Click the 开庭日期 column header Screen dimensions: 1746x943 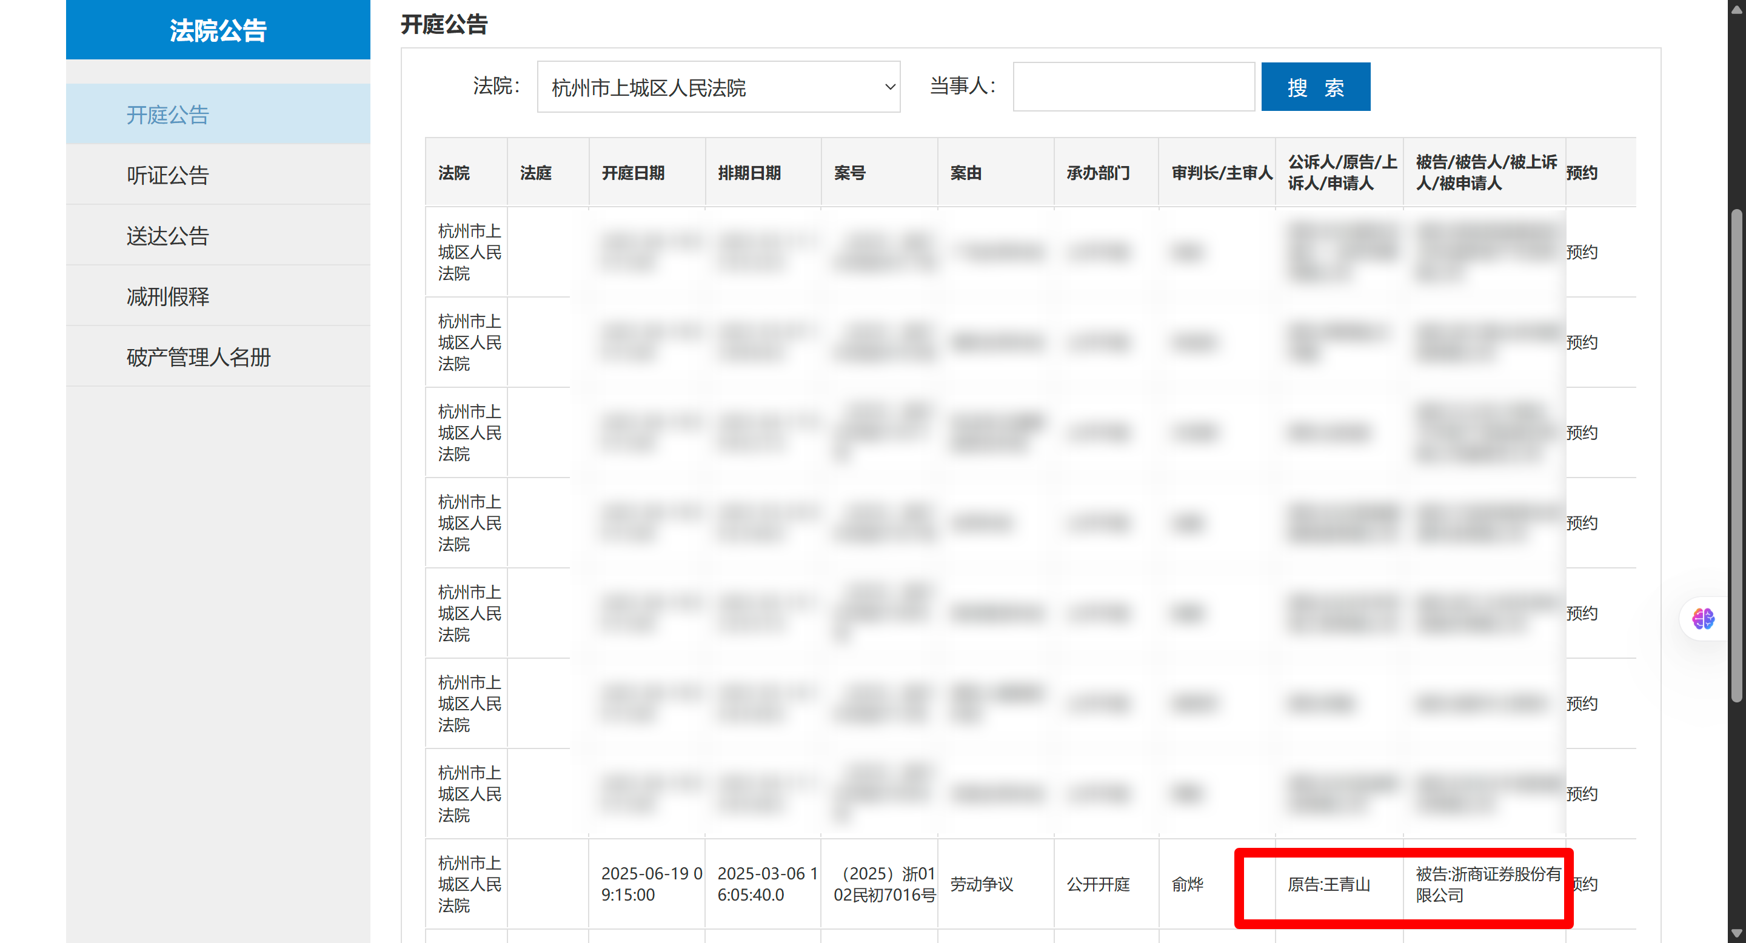[633, 173]
